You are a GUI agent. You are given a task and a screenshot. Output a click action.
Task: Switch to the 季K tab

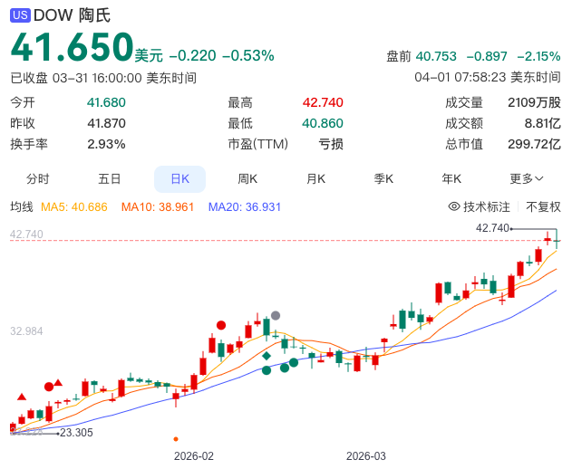pos(383,179)
